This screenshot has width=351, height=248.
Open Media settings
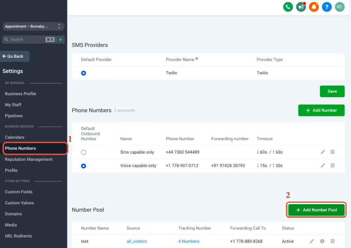(x=11, y=225)
